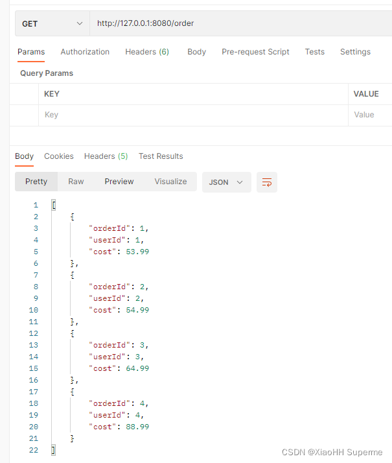
Task: Open the JSON format dropdown
Action: click(x=226, y=182)
